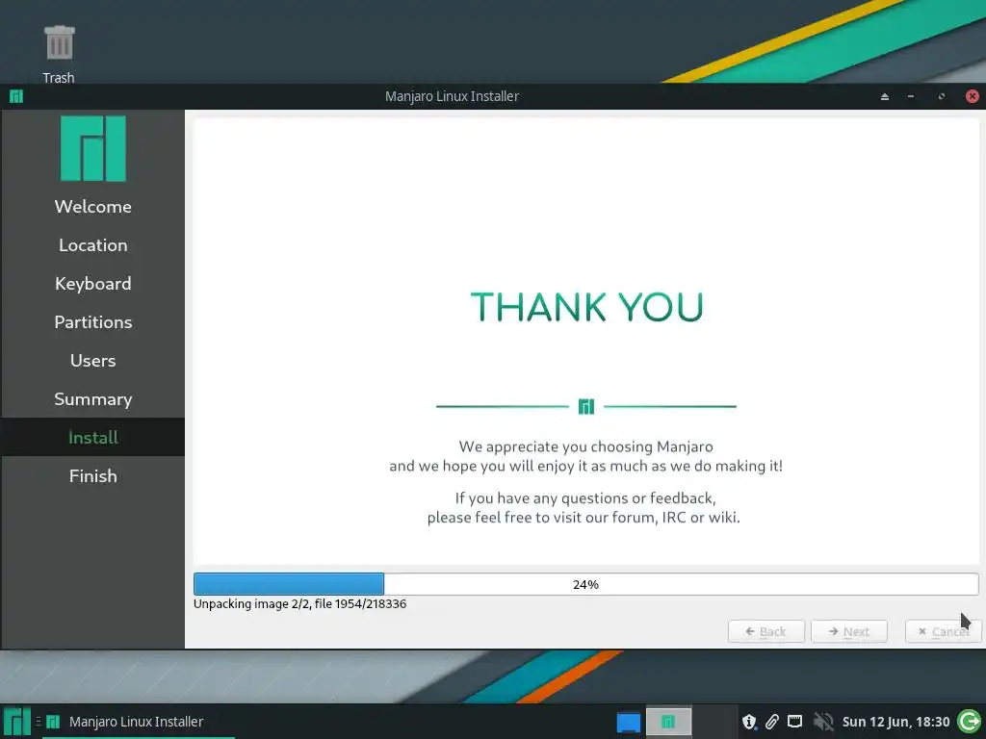The image size is (986, 739).
Task: Switch to the empty workspace in pager
Action: tap(714, 722)
